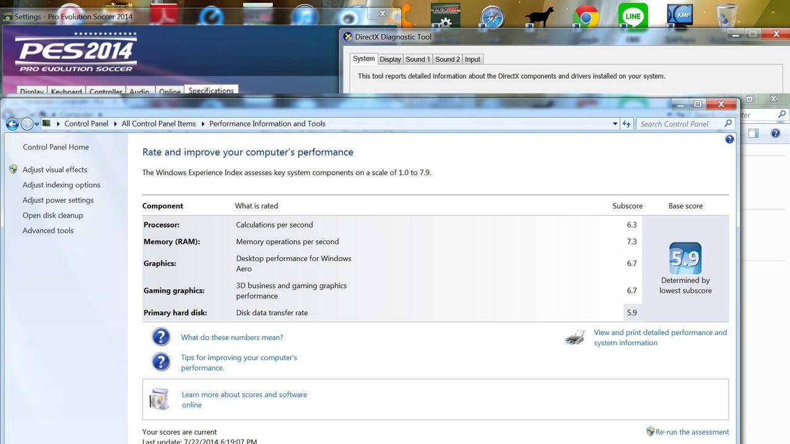Open Adjust visual effects
This screenshot has width=790, height=444.
(55, 170)
